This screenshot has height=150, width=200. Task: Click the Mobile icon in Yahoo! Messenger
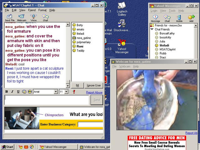tap(179, 18)
